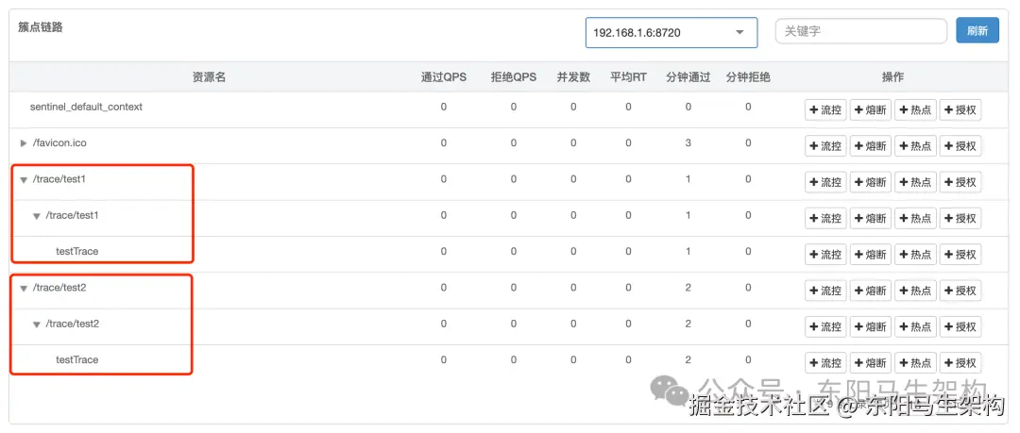This screenshot has height=433, width=1020.
Task: Collapse the nested /trace/test1 child node
Action: pos(37,216)
